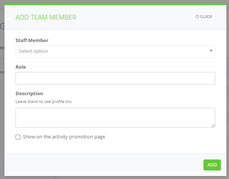
Task: Click the green bar atop the dialog
Action: (x=115, y=4)
